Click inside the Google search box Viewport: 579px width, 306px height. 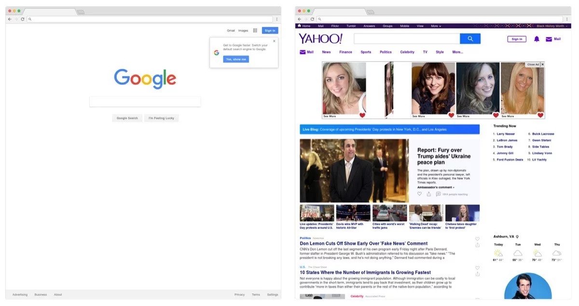(145, 102)
